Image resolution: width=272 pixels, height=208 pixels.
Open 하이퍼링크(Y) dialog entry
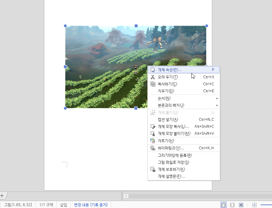pos(184,148)
